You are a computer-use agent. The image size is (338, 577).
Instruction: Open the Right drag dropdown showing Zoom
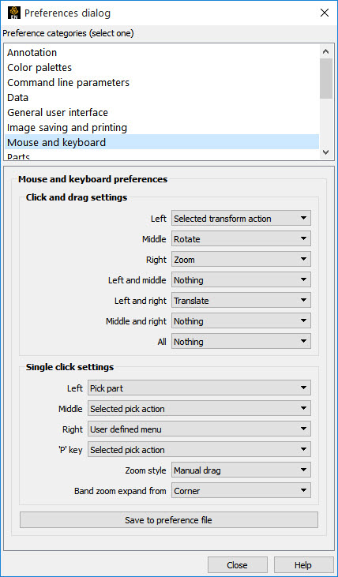pyautogui.click(x=241, y=260)
